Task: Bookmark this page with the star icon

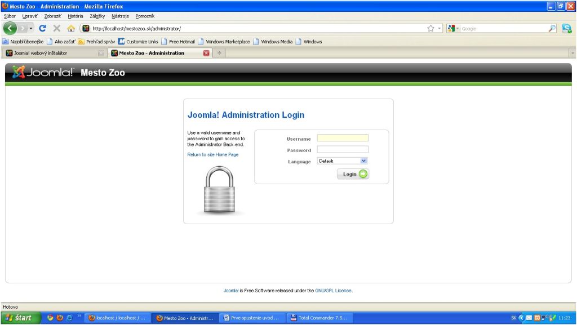Action: tap(430, 28)
